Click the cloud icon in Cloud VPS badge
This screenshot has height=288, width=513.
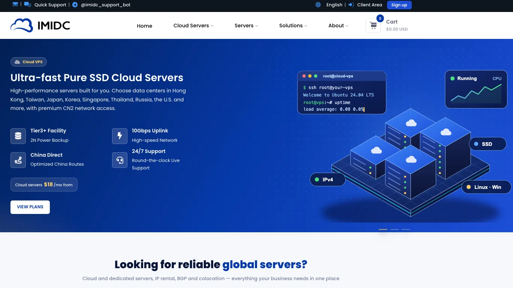(17, 62)
